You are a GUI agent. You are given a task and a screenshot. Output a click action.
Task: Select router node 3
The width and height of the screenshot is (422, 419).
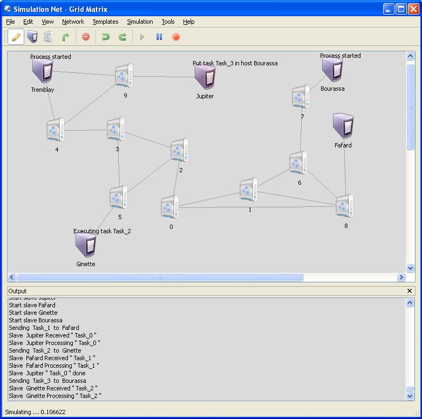tap(115, 129)
